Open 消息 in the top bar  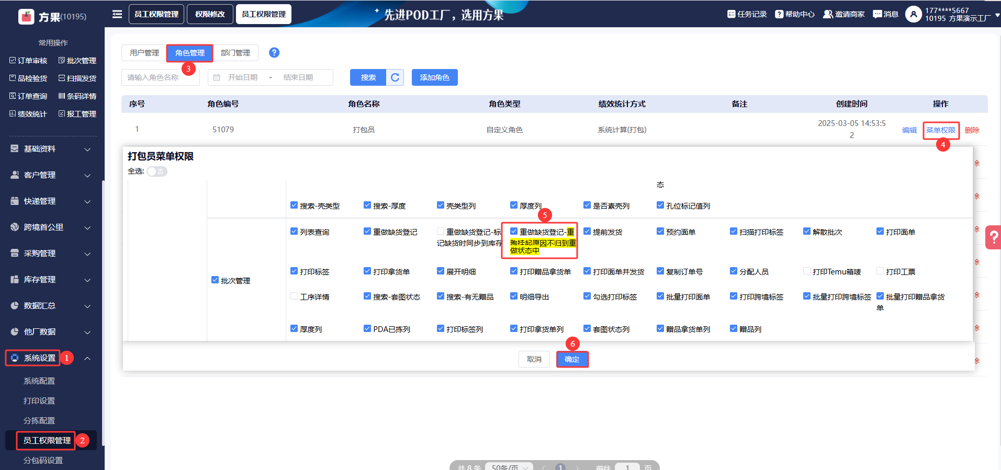885,14
